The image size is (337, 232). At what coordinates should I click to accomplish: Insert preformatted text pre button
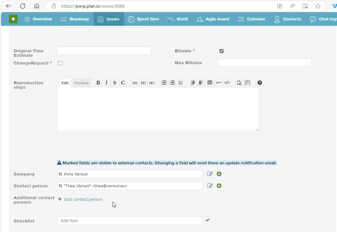pos(219,83)
